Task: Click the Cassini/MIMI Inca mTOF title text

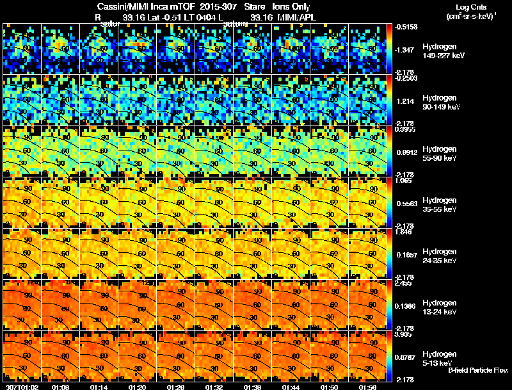Action: click(x=146, y=6)
